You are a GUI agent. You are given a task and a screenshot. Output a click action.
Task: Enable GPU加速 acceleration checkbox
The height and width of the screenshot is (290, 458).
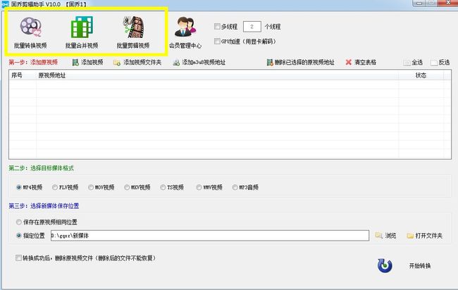[x=217, y=41]
